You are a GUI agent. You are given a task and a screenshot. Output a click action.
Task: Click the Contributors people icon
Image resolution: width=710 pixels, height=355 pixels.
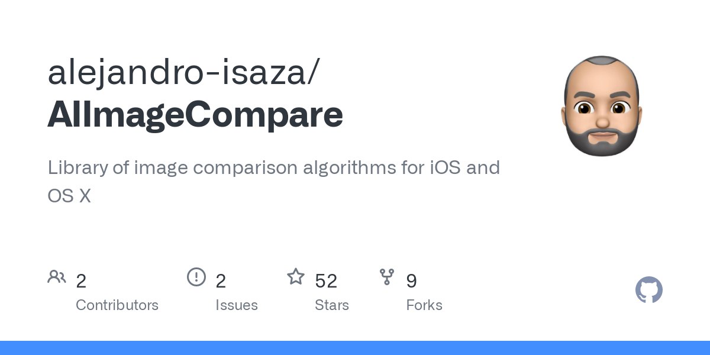57,276
